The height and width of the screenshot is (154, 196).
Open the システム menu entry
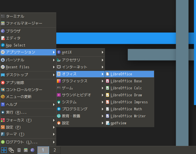pyautogui.click(x=81, y=102)
